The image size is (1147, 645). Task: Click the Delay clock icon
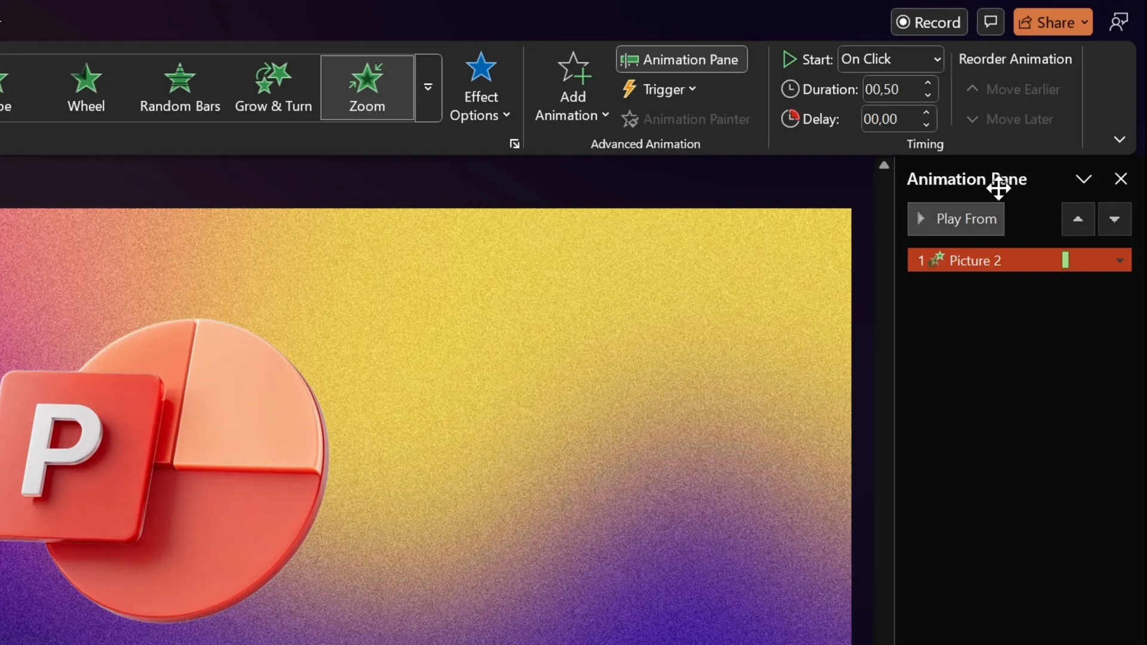pyautogui.click(x=790, y=119)
